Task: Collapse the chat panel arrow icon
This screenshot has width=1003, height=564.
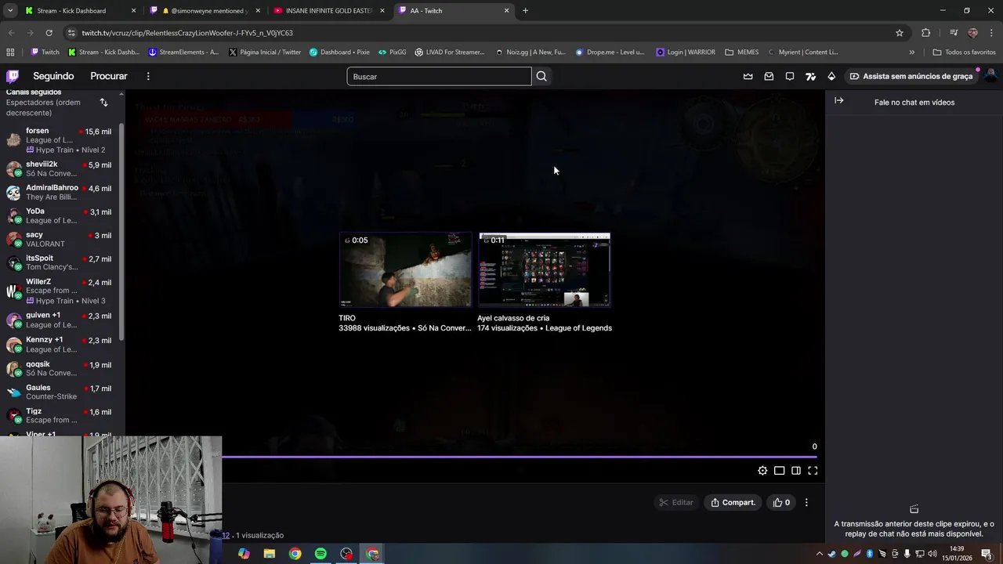Action: pos(838,100)
